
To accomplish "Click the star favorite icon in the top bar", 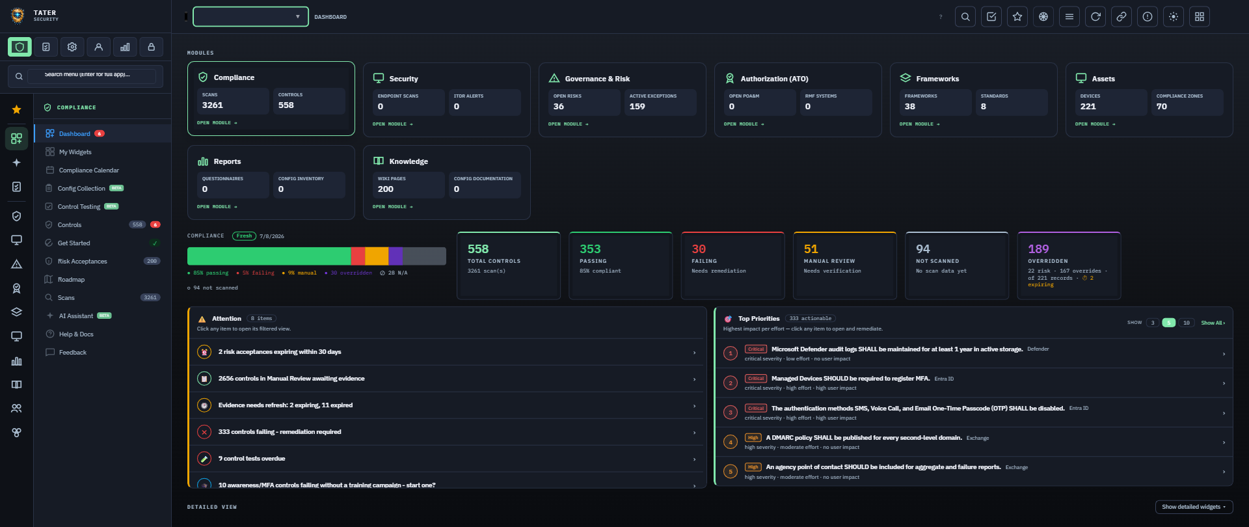I will click(1017, 17).
